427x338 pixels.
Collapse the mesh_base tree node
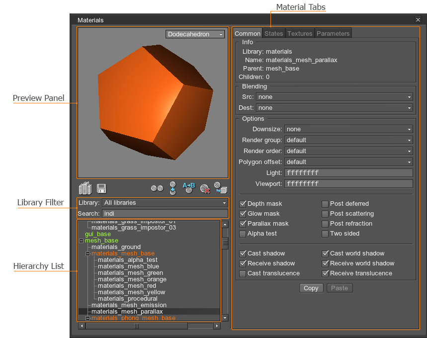(81, 241)
